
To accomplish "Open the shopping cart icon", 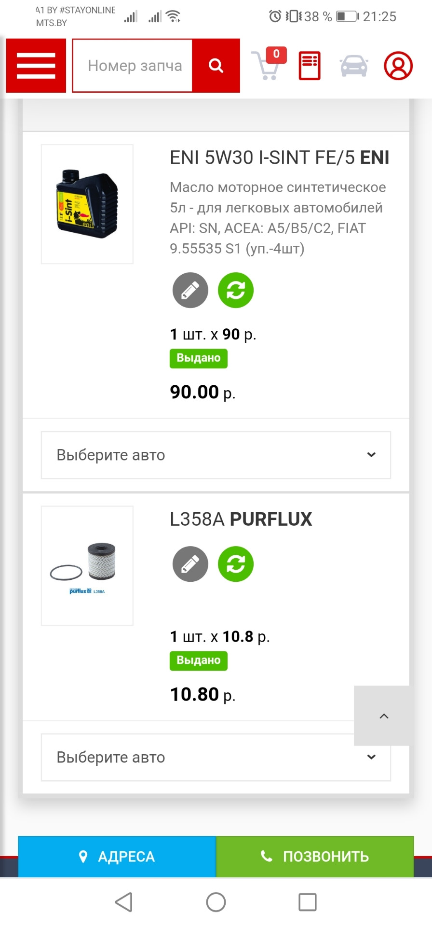I will [268, 64].
